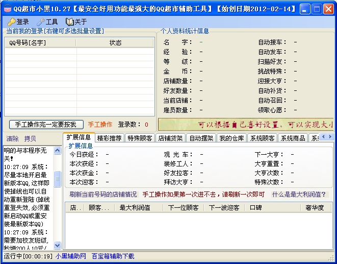337x264 pixels.
Task: Click the 自动补货: label
Action: coord(272,91)
